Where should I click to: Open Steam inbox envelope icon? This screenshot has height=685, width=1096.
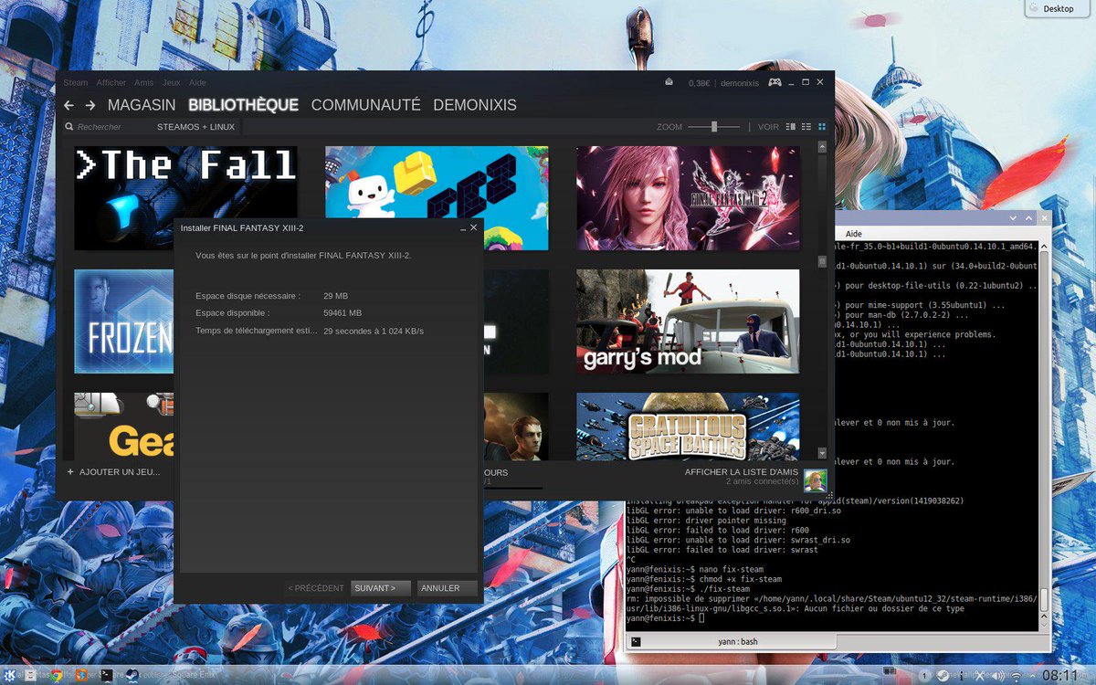(669, 82)
